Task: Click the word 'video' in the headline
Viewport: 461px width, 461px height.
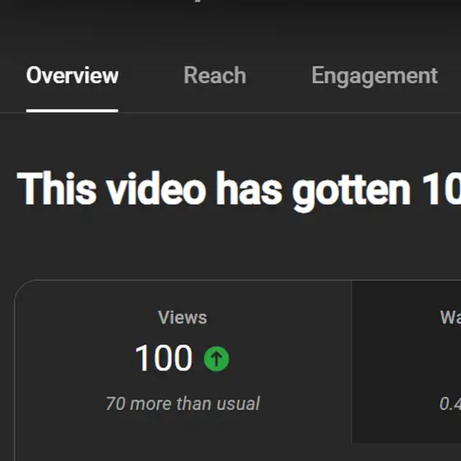Action: (x=156, y=189)
